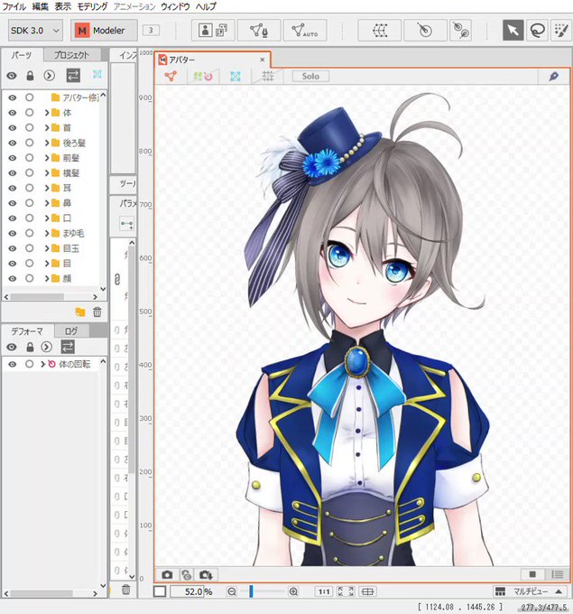Click the small '3' icon beside Modeler

pos(151,30)
